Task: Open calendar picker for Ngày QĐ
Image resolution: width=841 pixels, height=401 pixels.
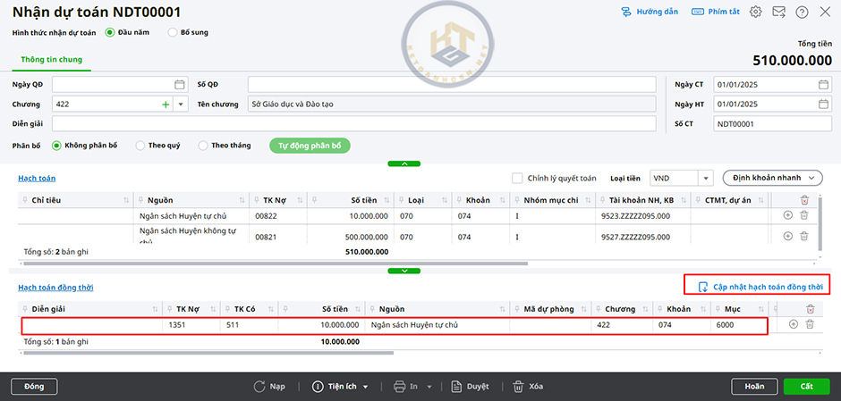Action: 179,85
